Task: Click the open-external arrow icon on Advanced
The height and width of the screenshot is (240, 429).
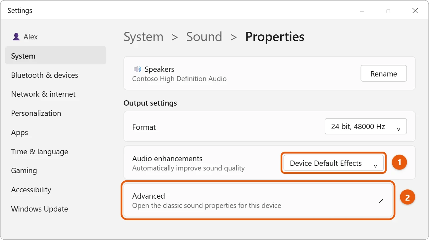Action: click(381, 201)
